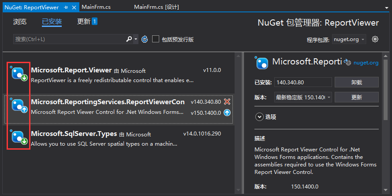392x196 pixels.
Task: Select the Microsoft.Report.Viewer package name
Action: 71,70
